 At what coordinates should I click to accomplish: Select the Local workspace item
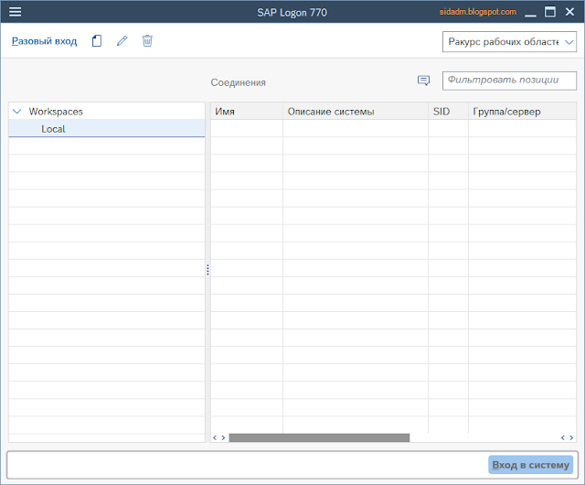(107, 129)
